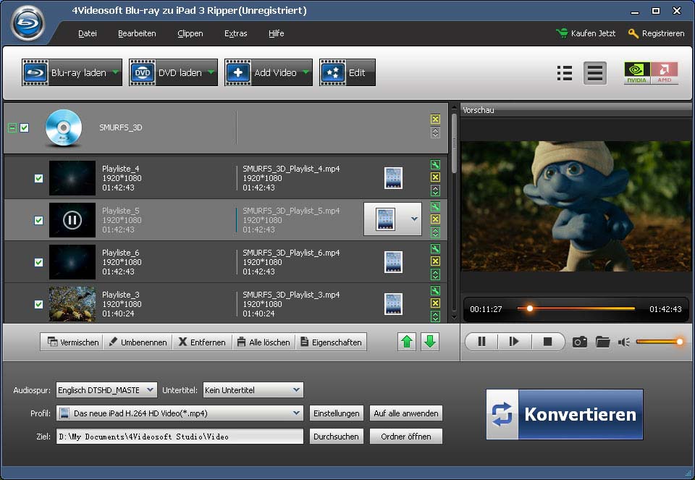This screenshot has width=695, height=480.
Task: Uncheck the Playliste_4 checkbox
Action: [38, 178]
